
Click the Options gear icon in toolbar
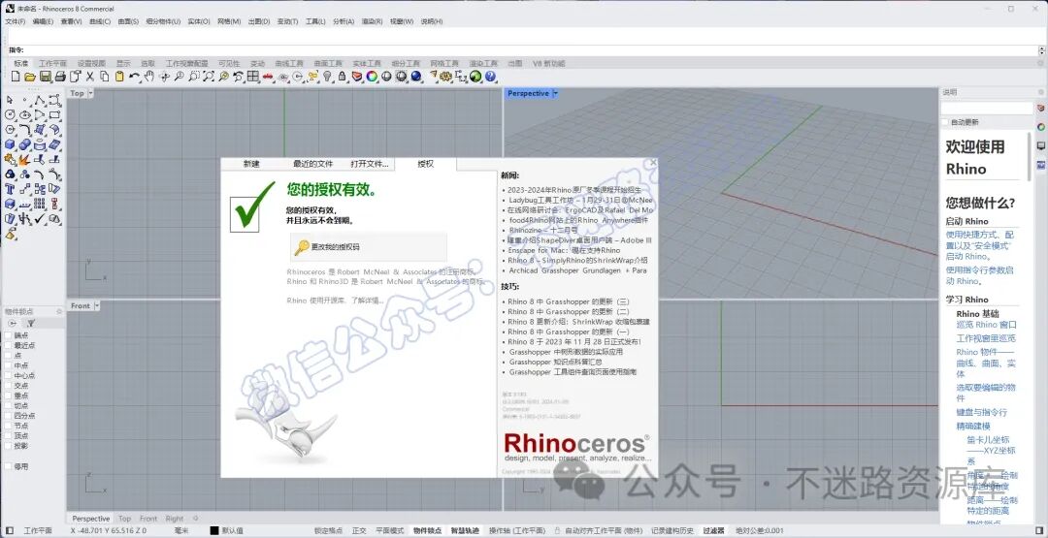445,77
